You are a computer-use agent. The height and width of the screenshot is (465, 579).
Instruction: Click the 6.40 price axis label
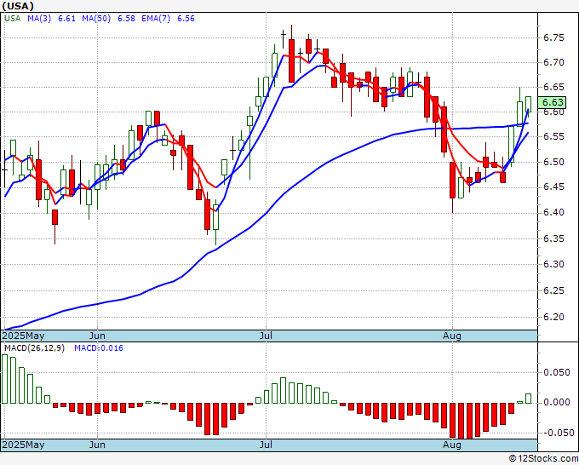click(553, 212)
